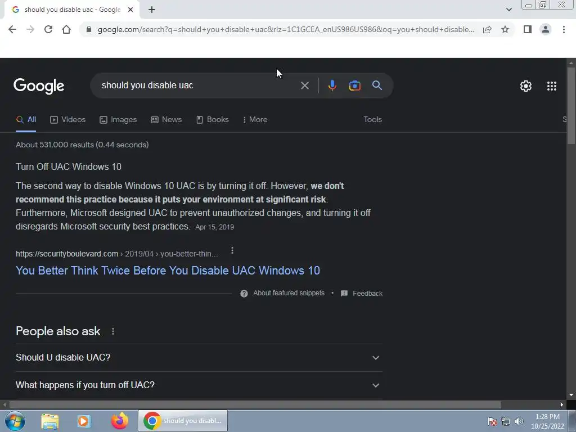Open the clock showing 1:28 PM
Viewport: 576px width, 432px height.
(x=547, y=421)
